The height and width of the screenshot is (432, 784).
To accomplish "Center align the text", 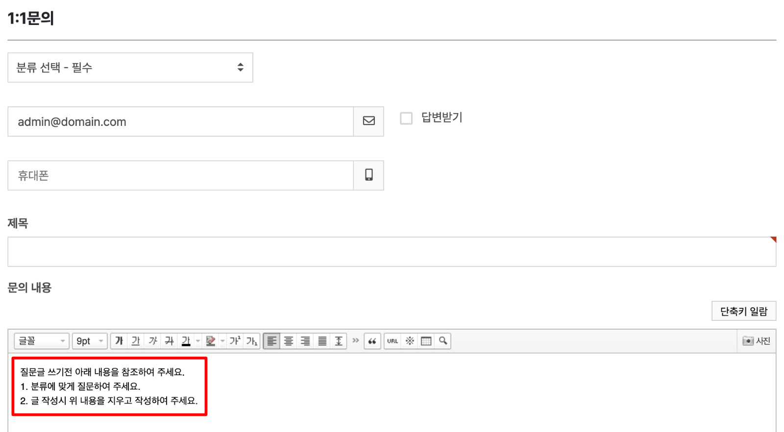I will pyautogui.click(x=289, y=341).
